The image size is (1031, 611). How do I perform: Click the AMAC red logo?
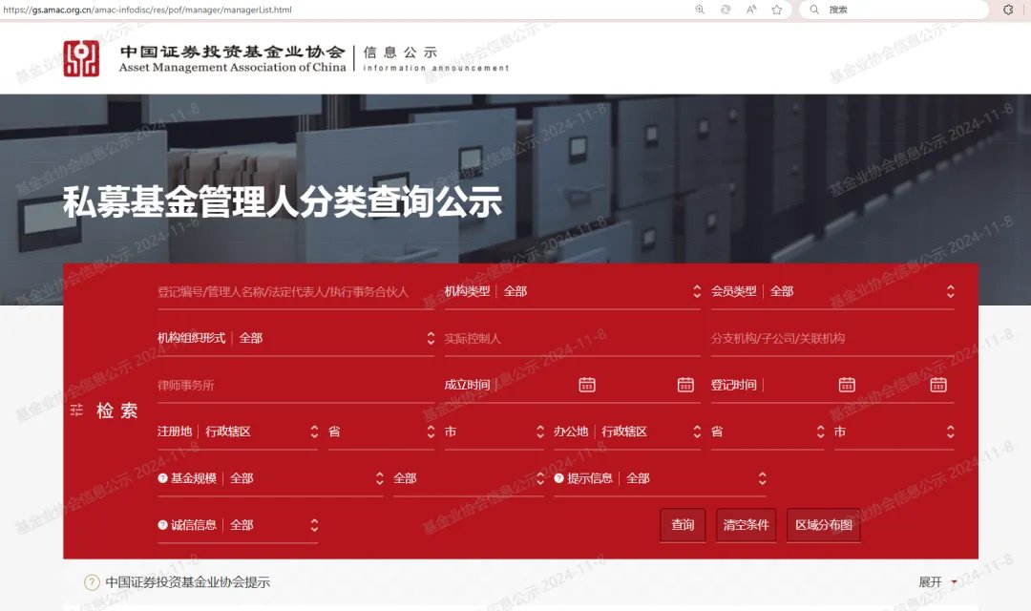point(81,58)
